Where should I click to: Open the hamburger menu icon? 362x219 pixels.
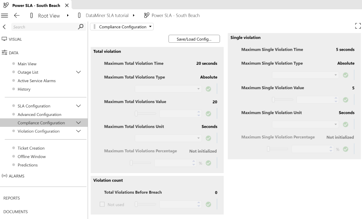point(4,15)
